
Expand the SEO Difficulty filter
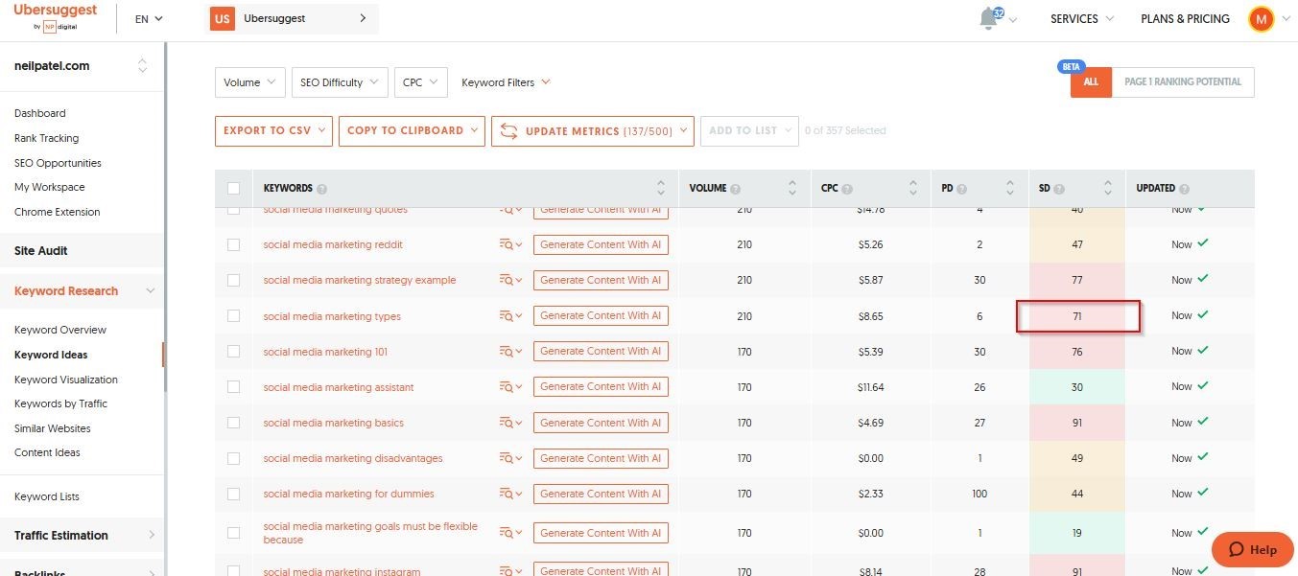click(340, 82)
